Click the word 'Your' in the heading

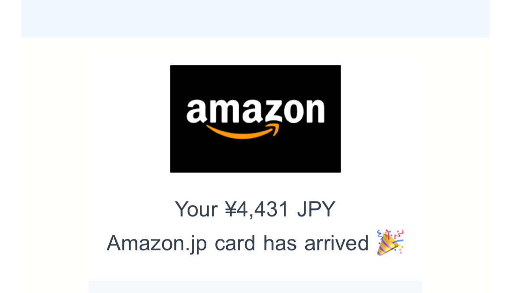[x=196, y=209]
